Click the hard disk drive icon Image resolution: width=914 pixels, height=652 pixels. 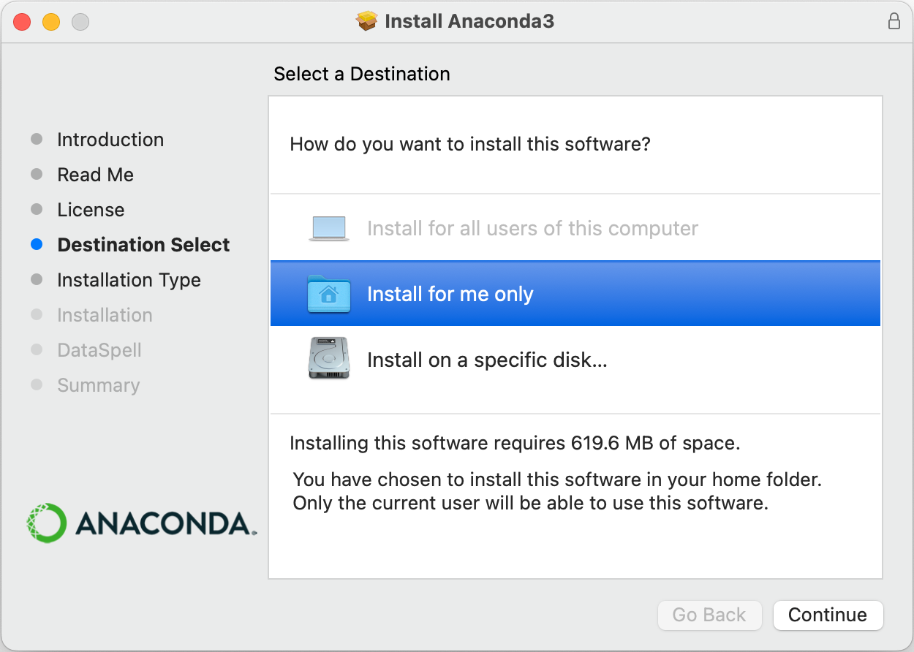click(x=329, y=358)
